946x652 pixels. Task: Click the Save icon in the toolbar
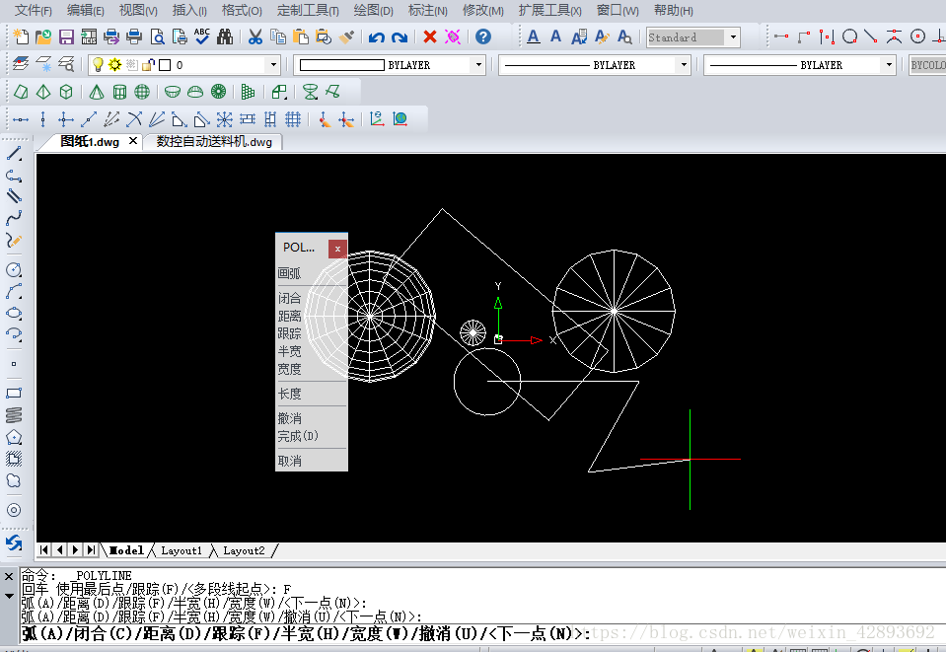pyautogui.click(x=66, y=37)
